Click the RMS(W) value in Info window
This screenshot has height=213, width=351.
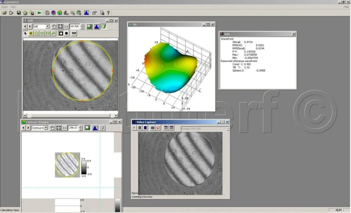click(260, 45)
